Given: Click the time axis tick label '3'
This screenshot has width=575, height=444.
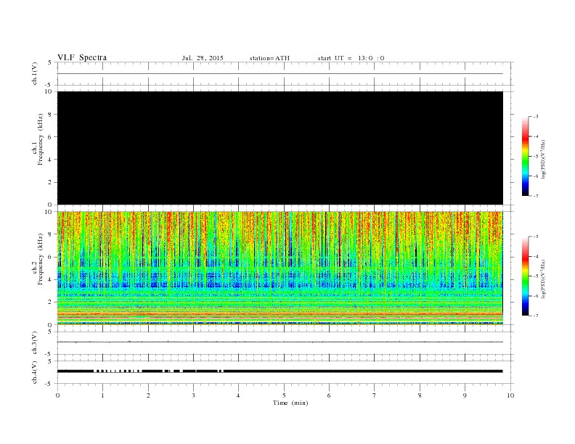Looking at the screenshot, I should [x=193, y=395].
